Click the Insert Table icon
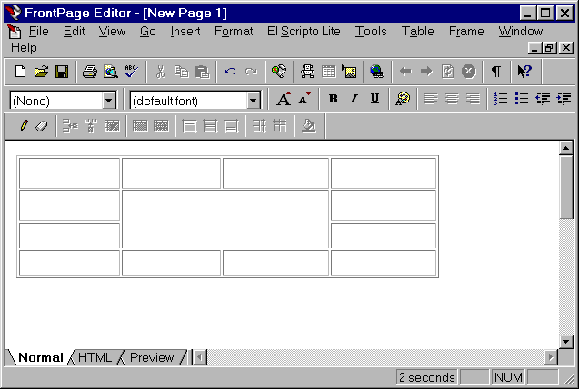 328,72
